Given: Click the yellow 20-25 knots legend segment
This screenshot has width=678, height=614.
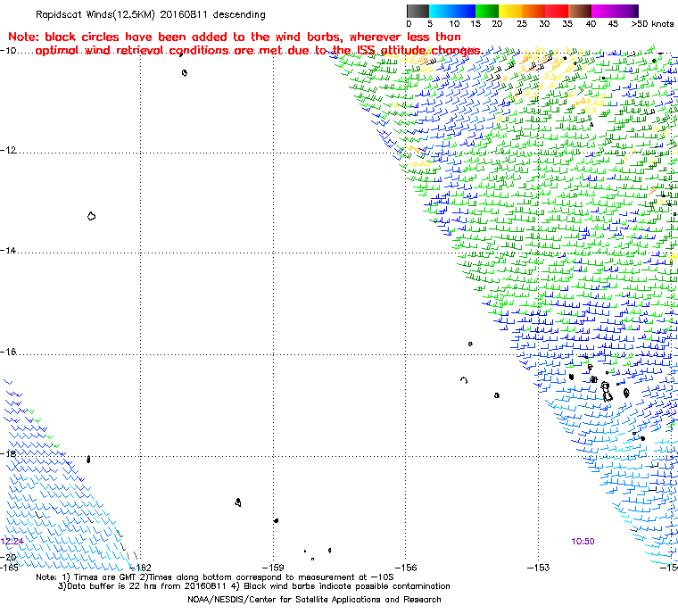Looking at the screenshot, I should click(x=510, y=11).
